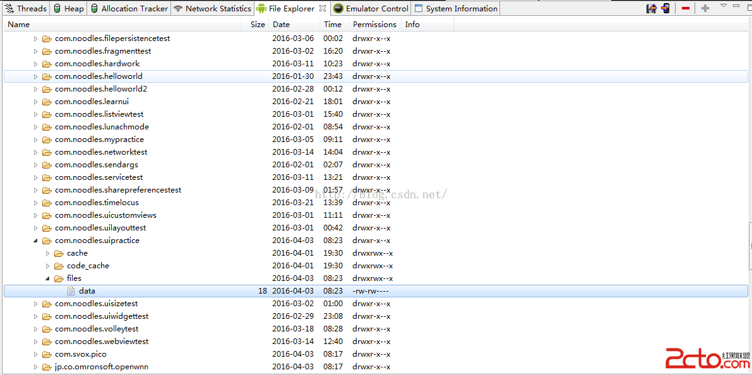Sort by the Time column header
This screenshot has height=375, width=752.
[x=335, y=25]
